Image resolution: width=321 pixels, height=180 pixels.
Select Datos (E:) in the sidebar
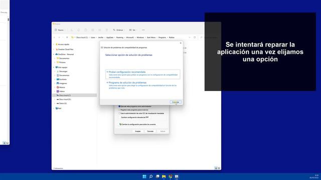tap(63, 103)
